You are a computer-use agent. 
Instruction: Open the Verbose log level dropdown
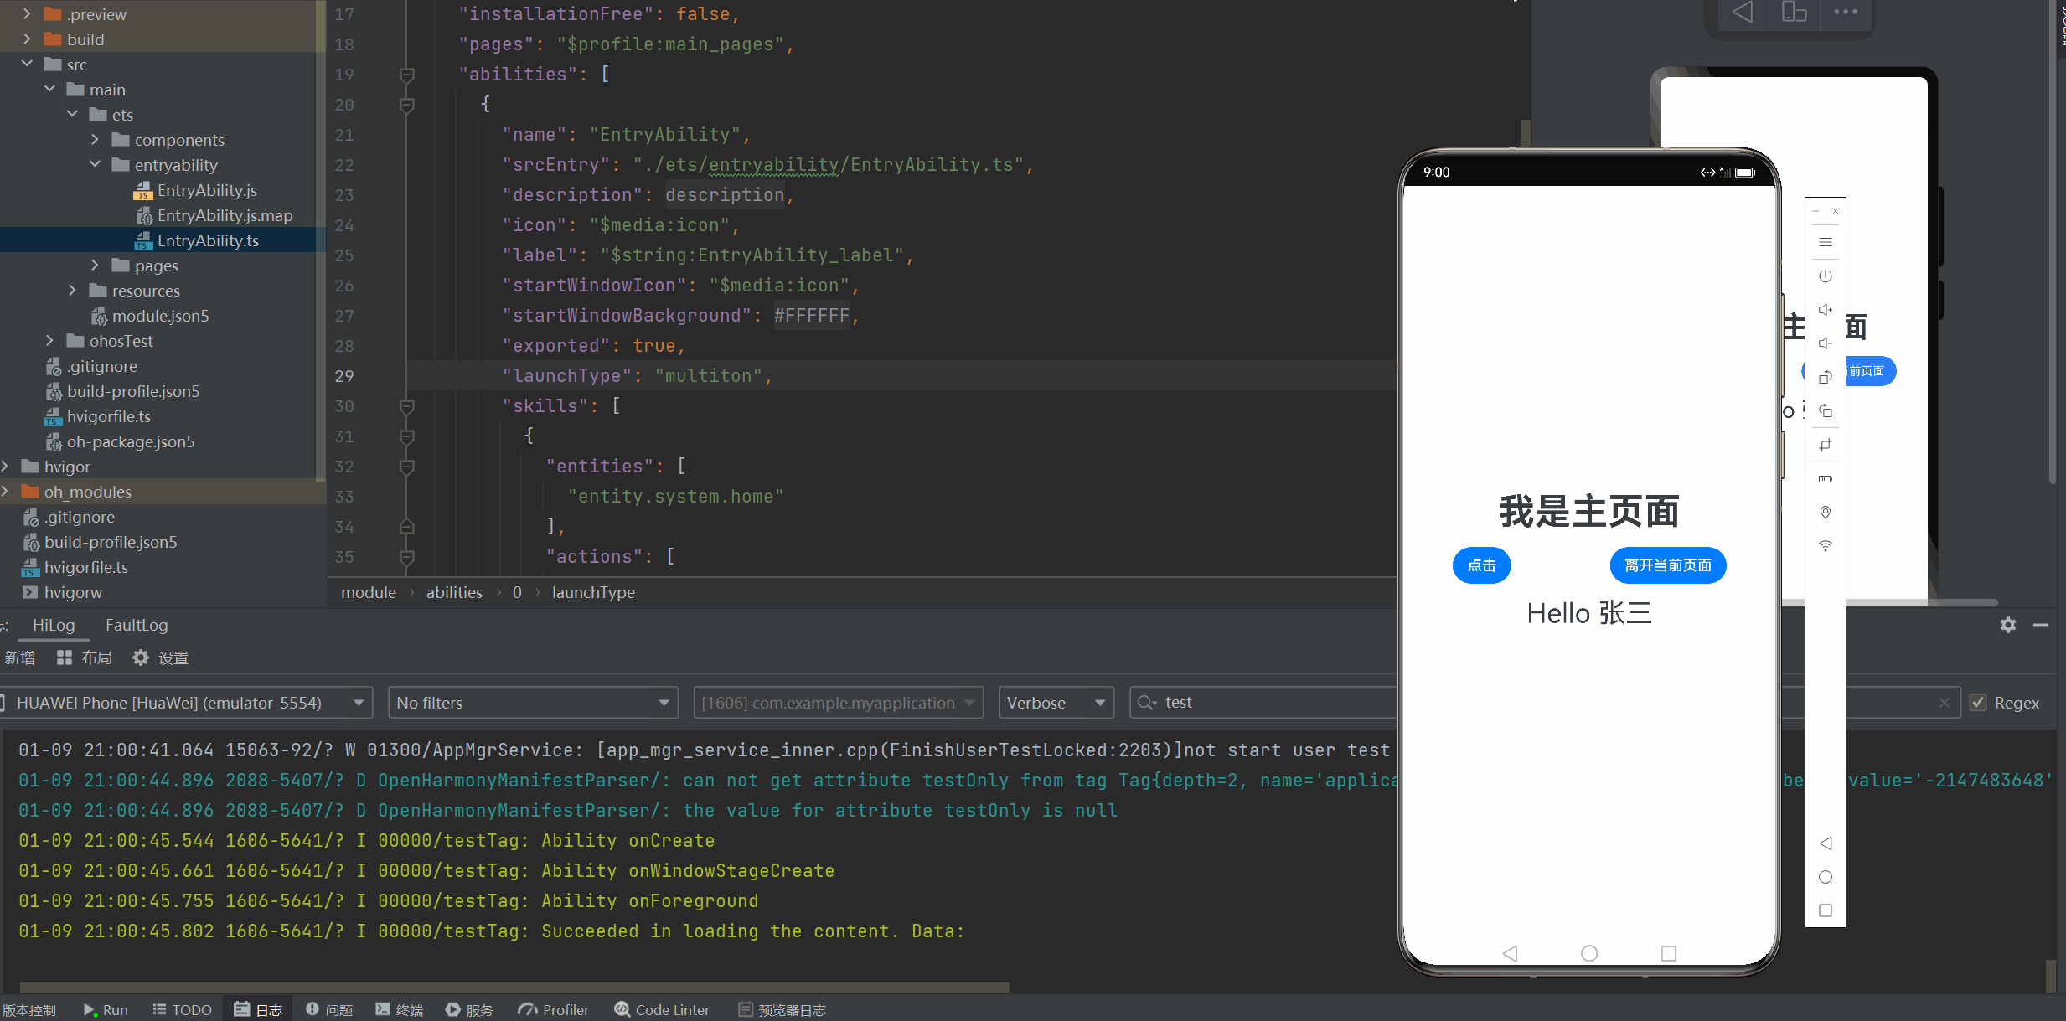(x=1056, y=703)
